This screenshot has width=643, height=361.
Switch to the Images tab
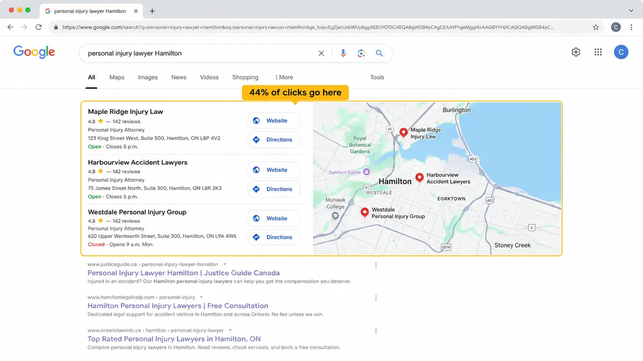148,77
